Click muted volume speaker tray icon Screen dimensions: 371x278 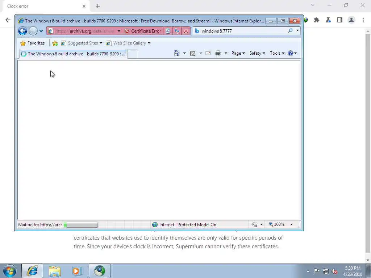pos(334,271)
